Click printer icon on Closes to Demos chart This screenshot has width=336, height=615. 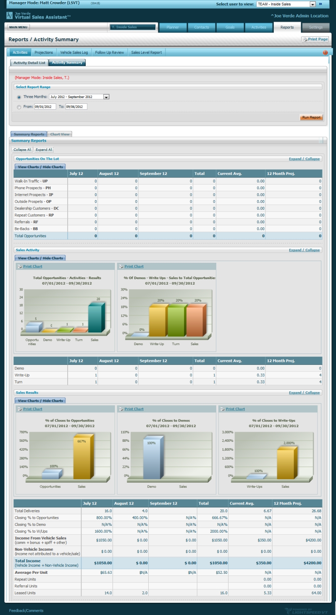(121, 409)
